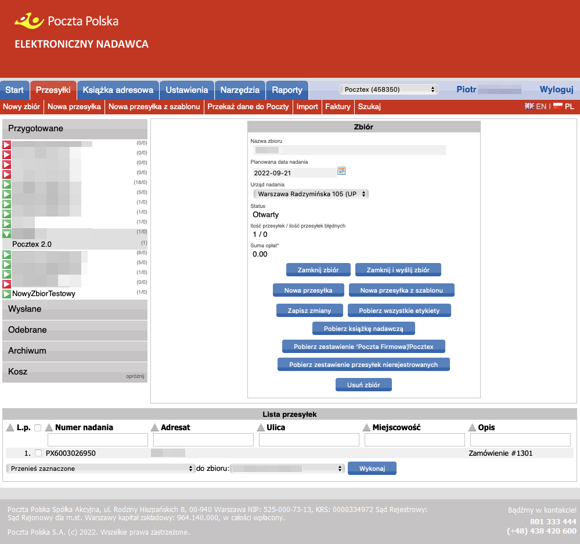Choose 'Nowa przesyłka' in the red submenu bar
This screenshot has width=580, height=544.
click(74, 107)
